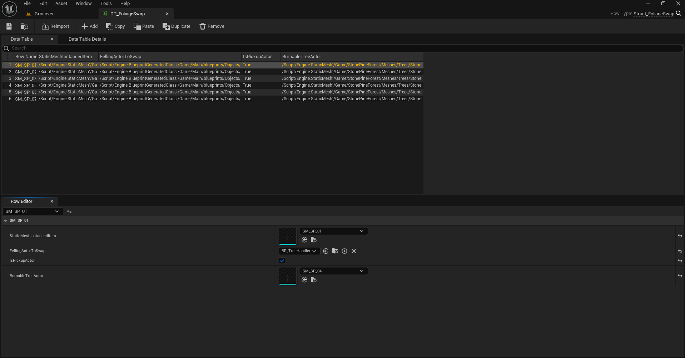Switch to Data Table Details tab
This screenshot has height=358, width=685.
(x=87, y=39)
